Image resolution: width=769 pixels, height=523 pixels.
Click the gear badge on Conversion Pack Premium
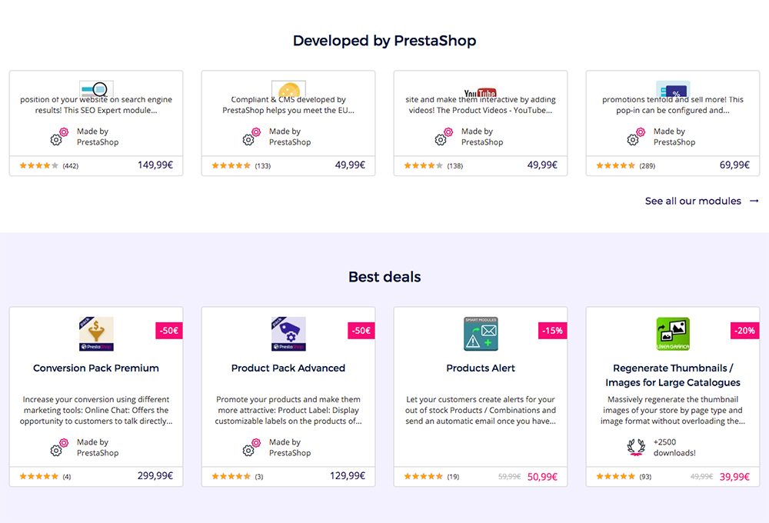(59, 447)
